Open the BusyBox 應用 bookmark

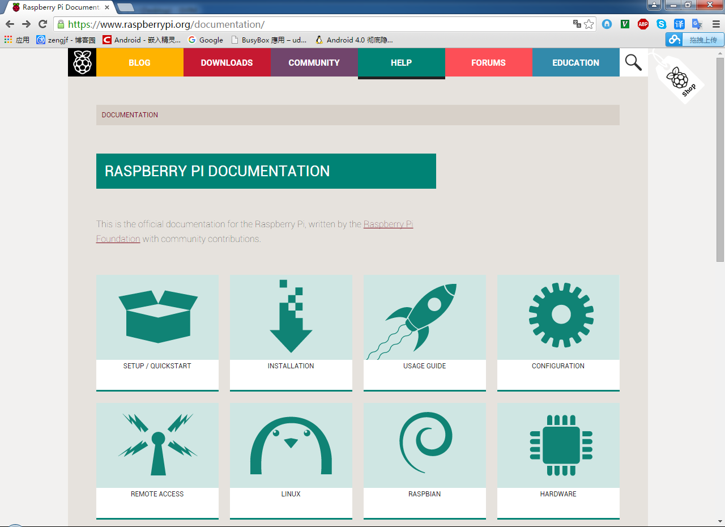coord(268,40)
